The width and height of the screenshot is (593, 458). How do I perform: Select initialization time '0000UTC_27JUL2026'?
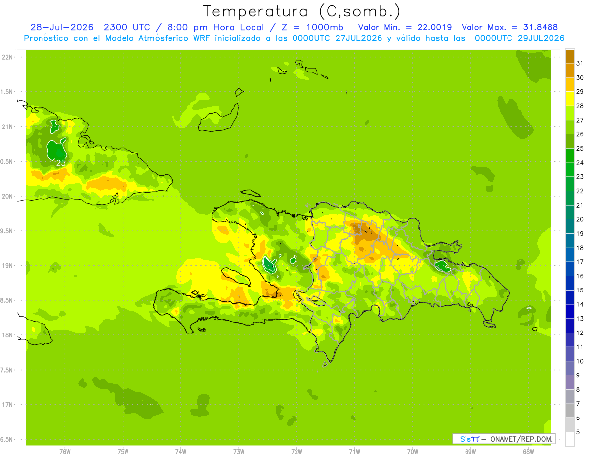tap(338, 38)
